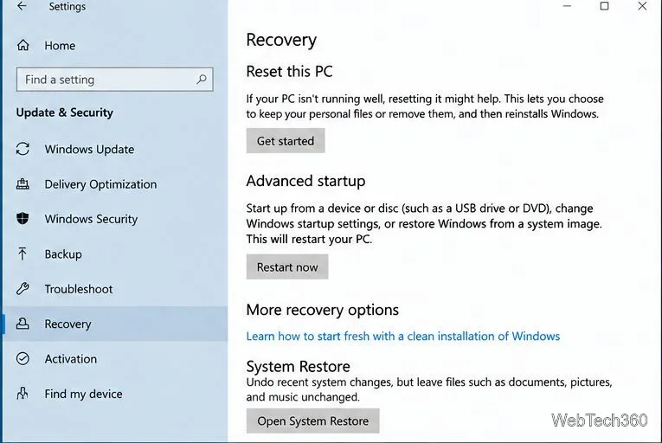The height and width of the screenshot is (443, 662).
Task: Open the Activation page
Action: [x=71, y=359]
